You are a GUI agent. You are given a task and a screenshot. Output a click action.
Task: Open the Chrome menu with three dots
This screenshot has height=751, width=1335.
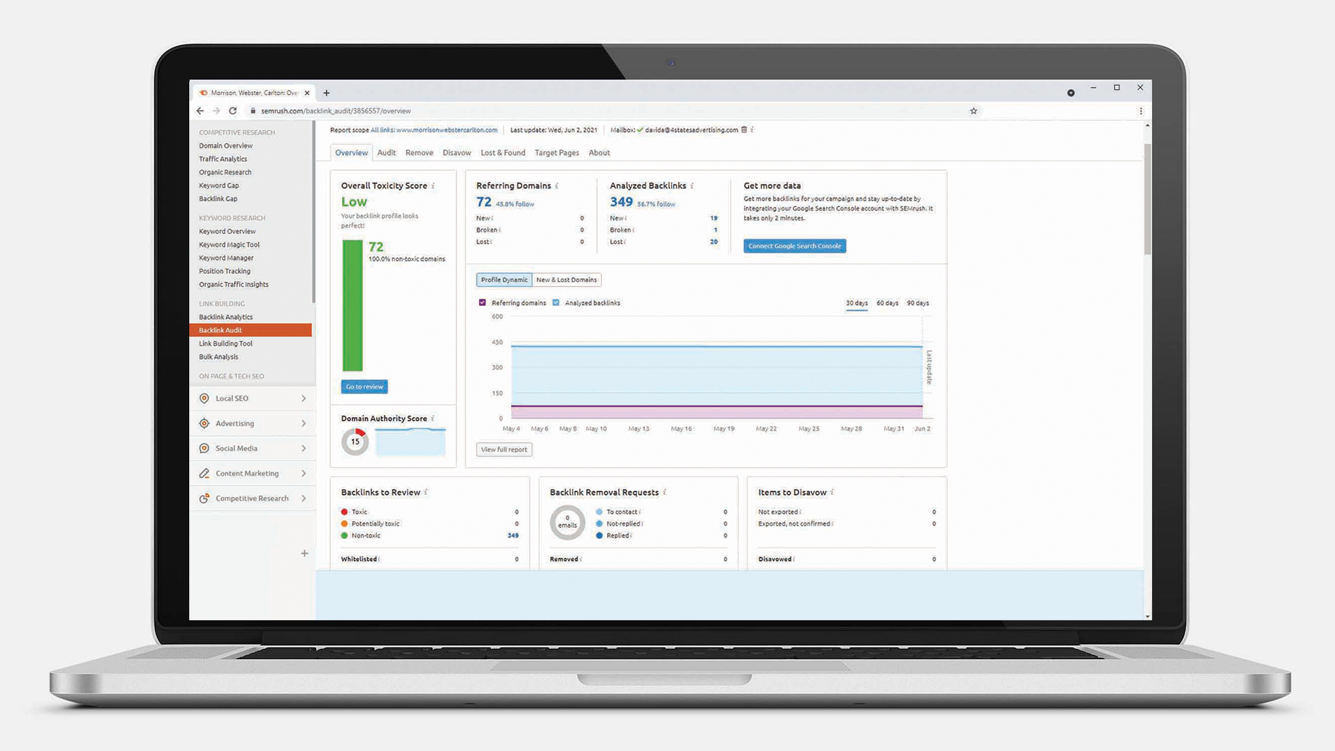click(1141, 111)
